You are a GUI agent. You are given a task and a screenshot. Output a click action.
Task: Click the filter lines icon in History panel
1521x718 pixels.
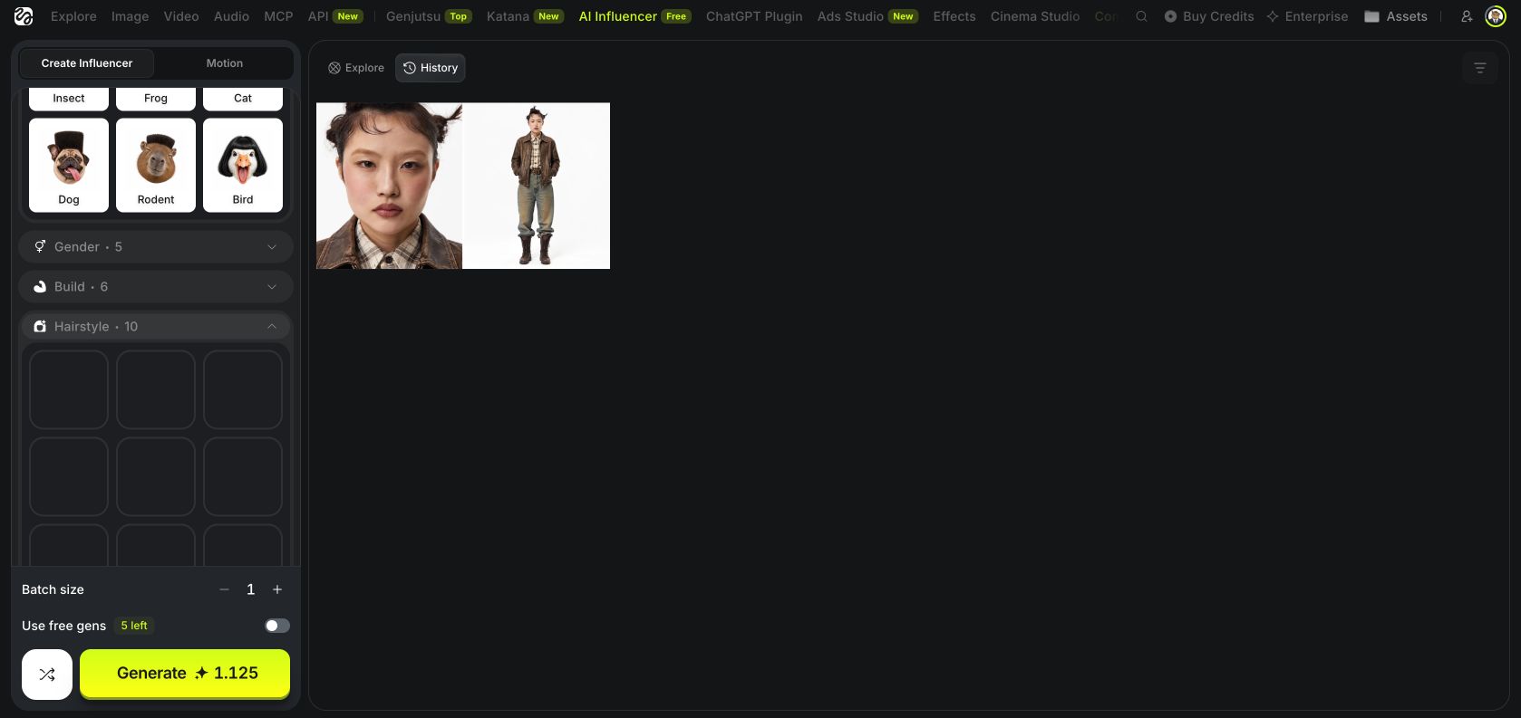[1480, 68]
